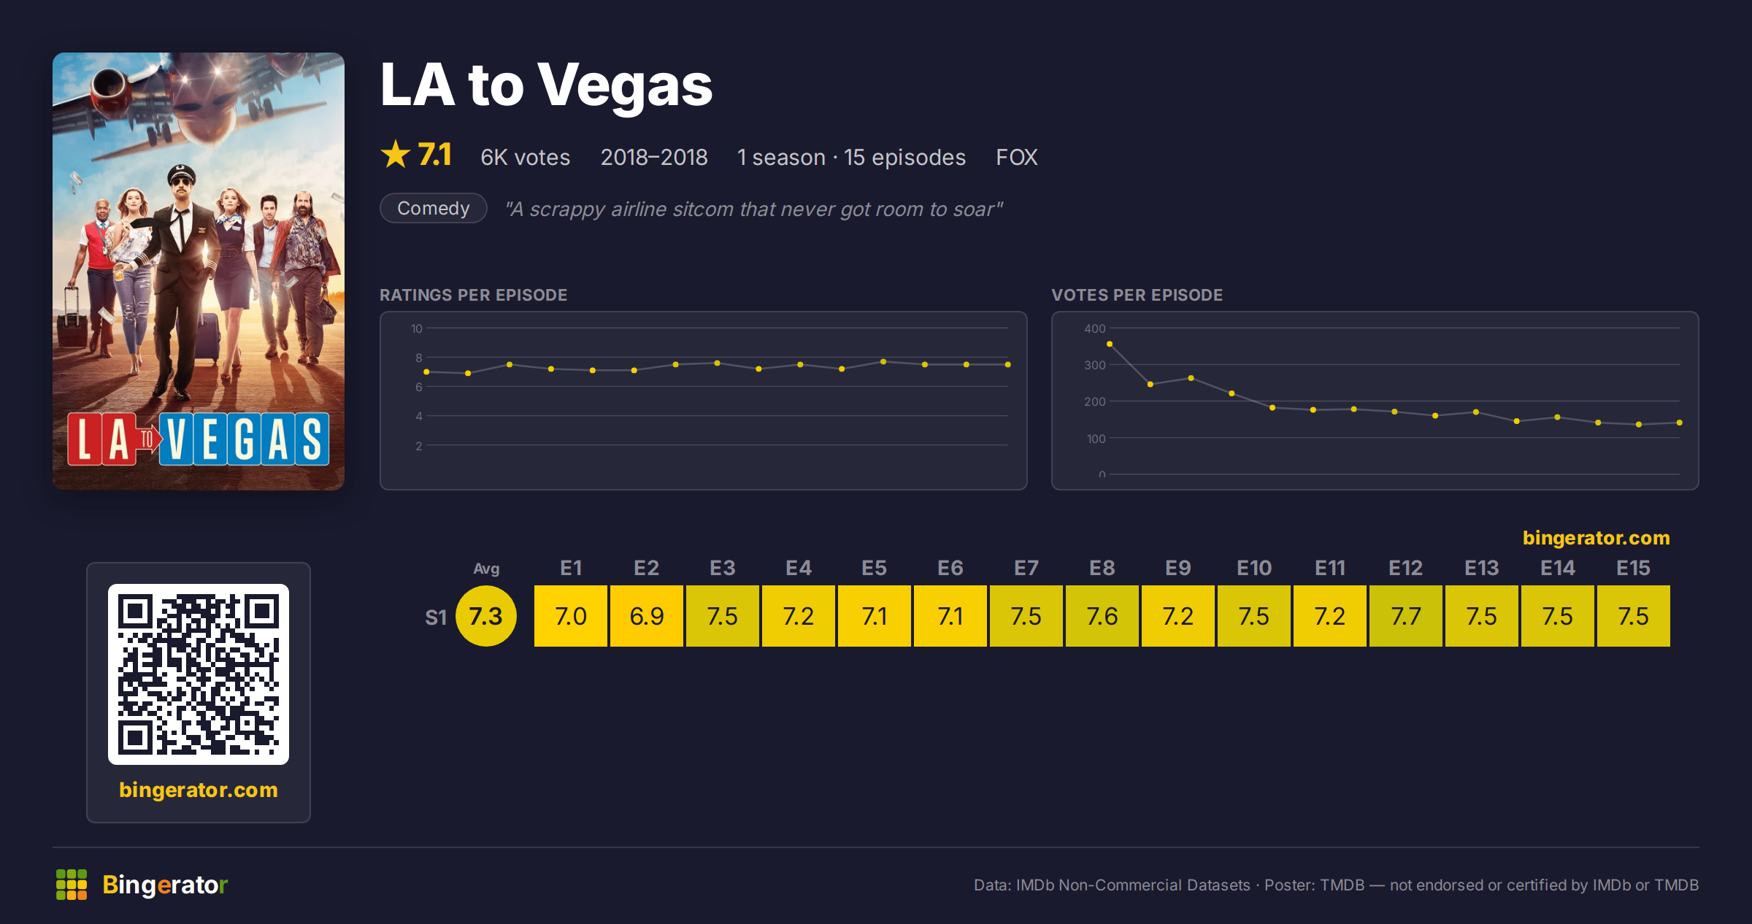
Task: Select the E1 rating cell 7.0
Action: coord(571,616)
